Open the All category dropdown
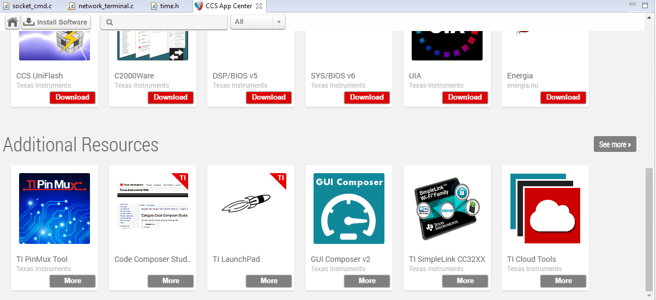This screenshot has height=300, width=656. [258, 22]
